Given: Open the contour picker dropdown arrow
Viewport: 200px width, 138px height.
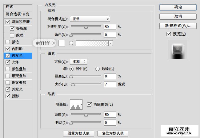Looking at the screenshot, I should coord(81,104).
